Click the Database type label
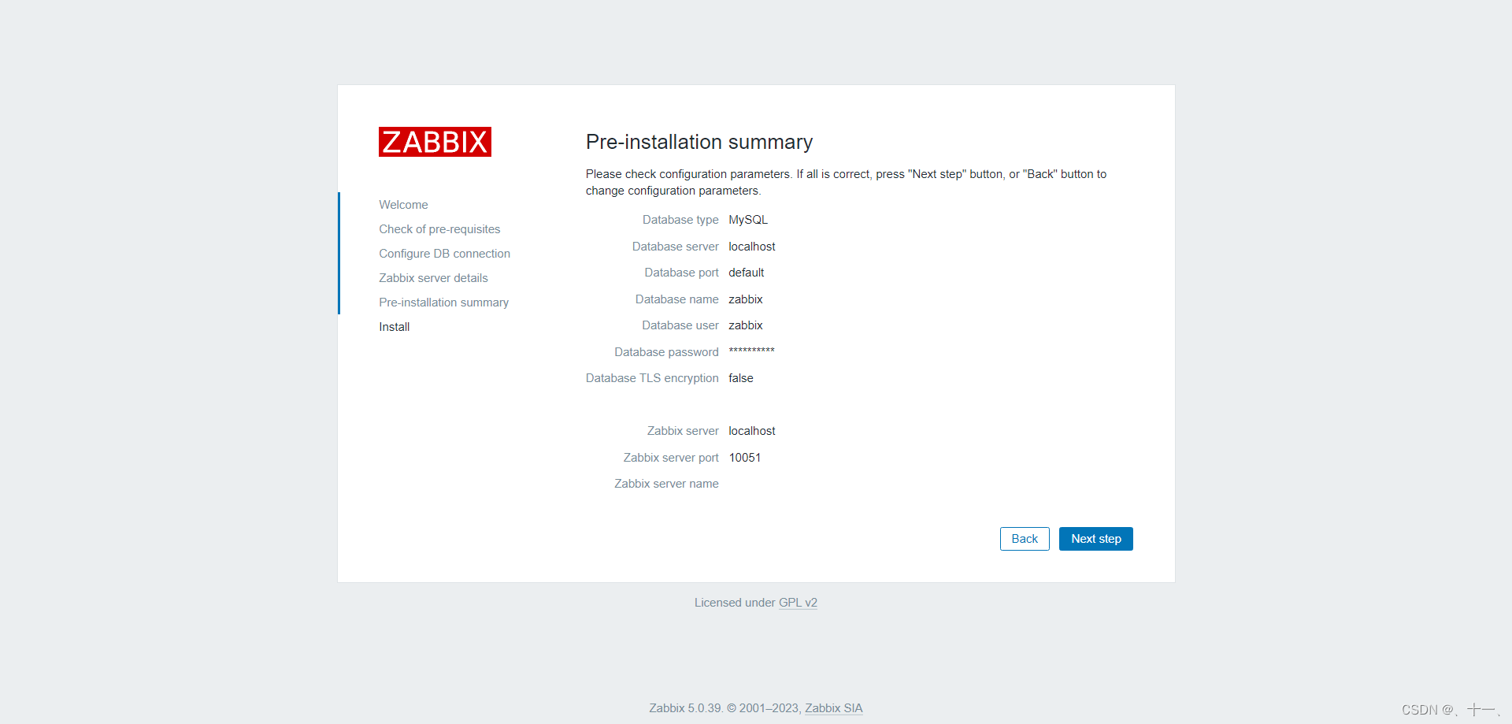Viewport: 1512px width, 724px height. tap(680, 220)
